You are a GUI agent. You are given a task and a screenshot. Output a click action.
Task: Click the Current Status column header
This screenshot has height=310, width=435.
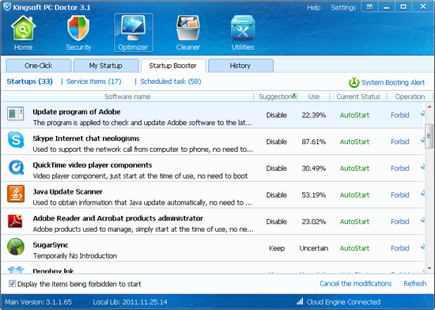tap(358, 96)
